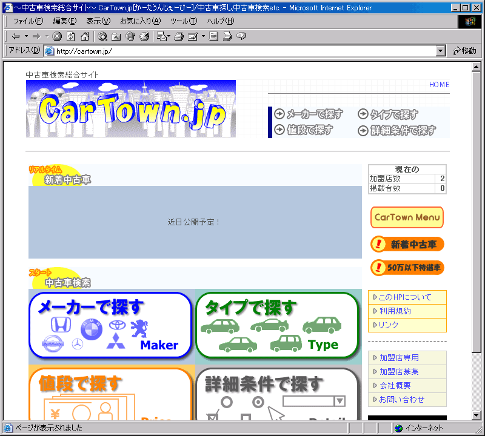Click the orange 新着中古車 sidebar button
The height and width of the screenshot is (436, 485).
tap(407, 245)
